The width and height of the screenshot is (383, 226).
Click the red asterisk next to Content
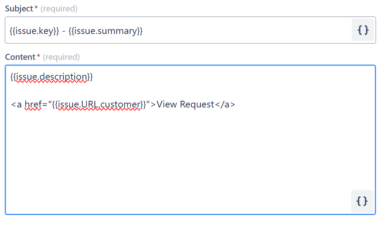[38, 56]
